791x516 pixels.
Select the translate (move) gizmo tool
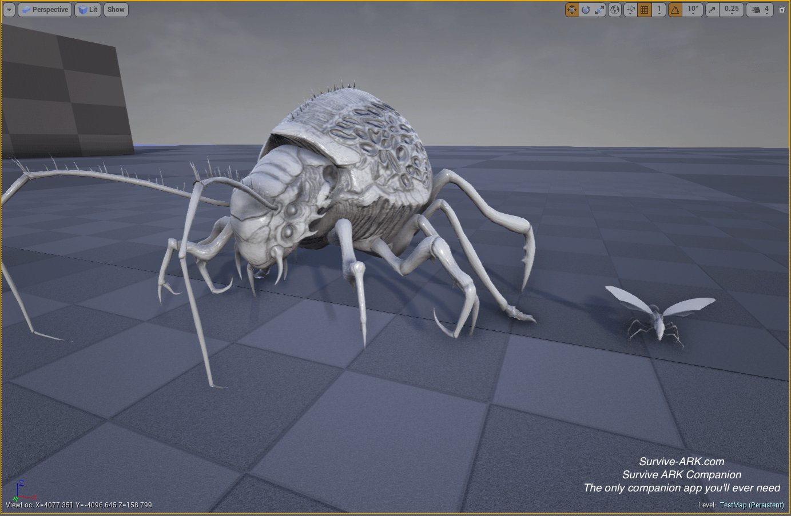pos(571,10)
